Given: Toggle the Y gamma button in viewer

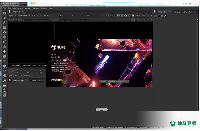Looking at the screenshot, I should click(x=51, y=20).
